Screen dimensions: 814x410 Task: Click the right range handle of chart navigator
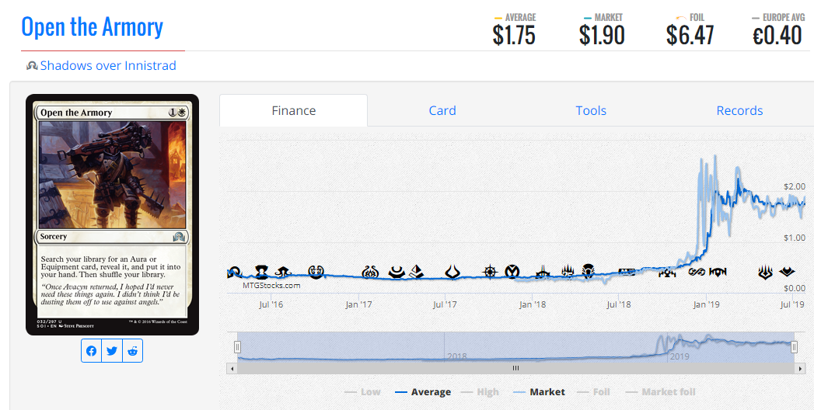pos(794,347)
